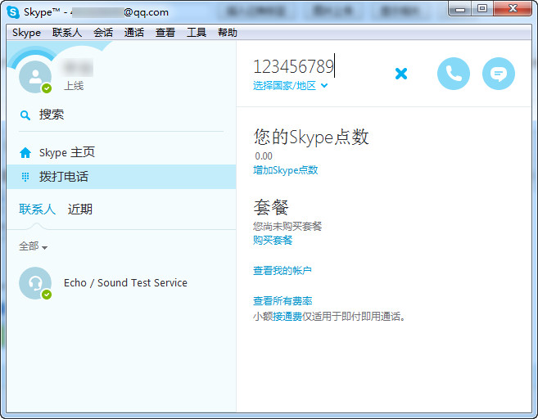Maximize the Skype window
Viewport: 538px width, 419px height.
tap(482, 8)
